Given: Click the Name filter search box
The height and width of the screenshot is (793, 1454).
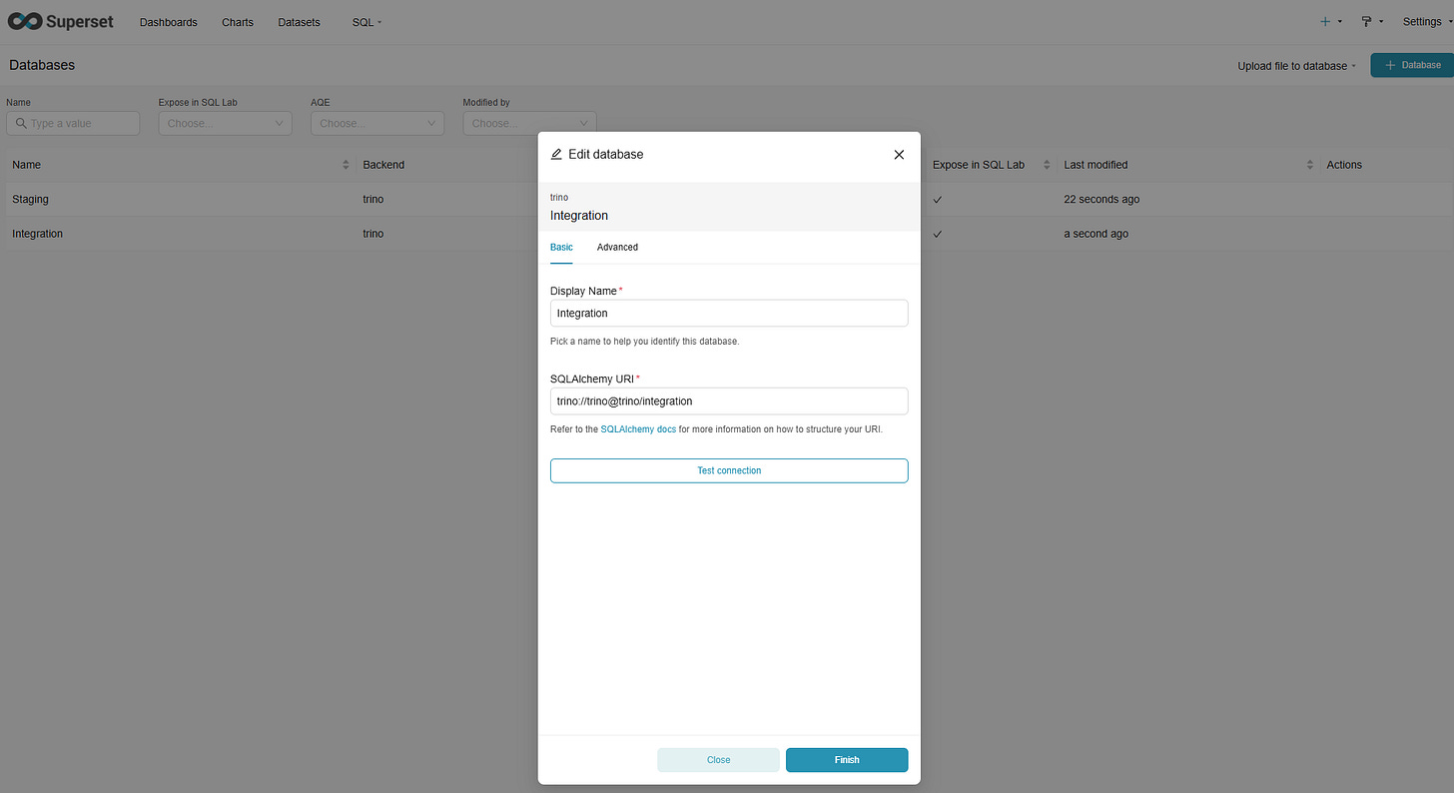Looking at the screenshot, I should point(73,124).
